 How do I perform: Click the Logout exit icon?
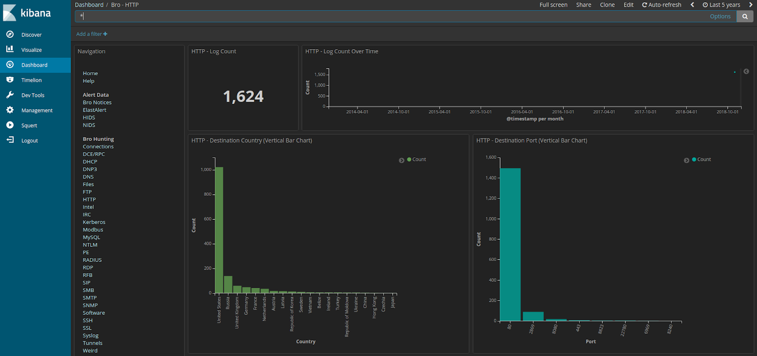pyautogui.click(x=10, y=140)
